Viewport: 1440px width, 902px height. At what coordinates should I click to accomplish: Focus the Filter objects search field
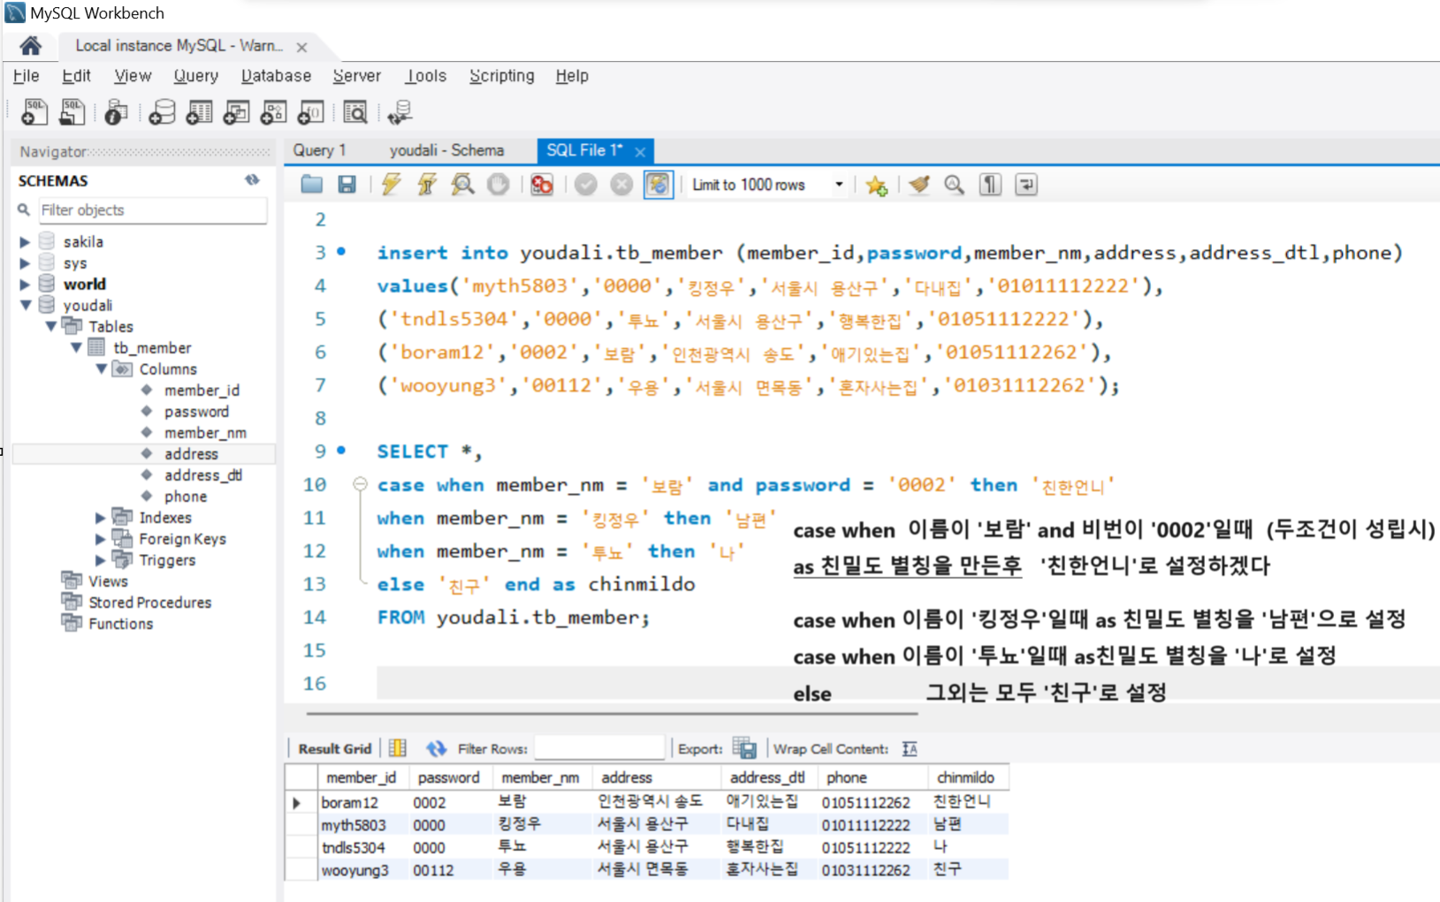(152, 210)
